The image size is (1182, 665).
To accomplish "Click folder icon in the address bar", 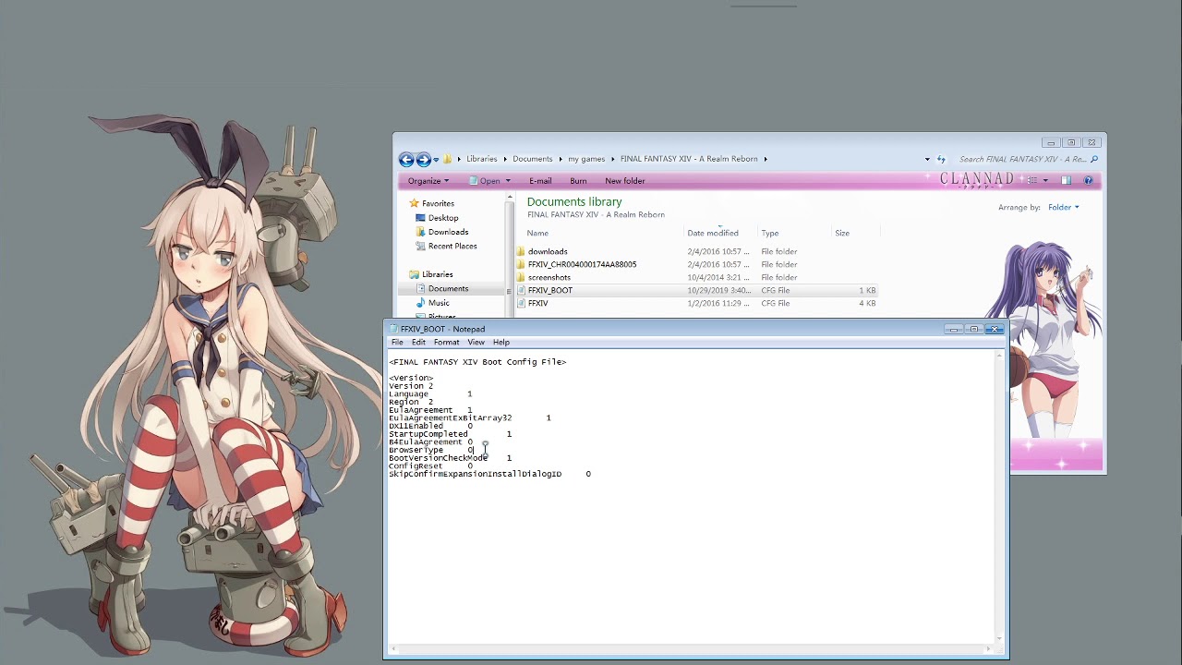I will (x=448, y=159).
